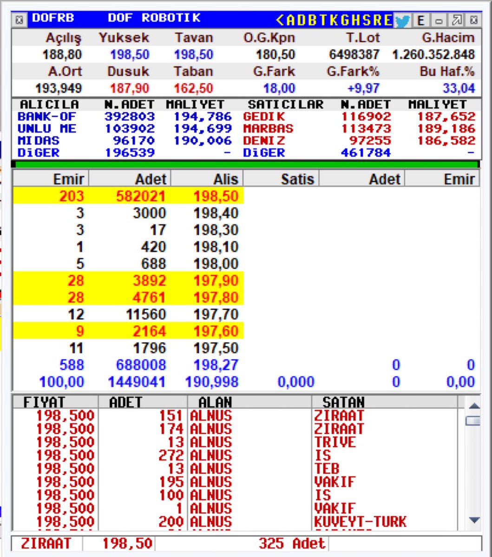Click the G.Fark% value +9,97
The height and width of the screenshot is (557, 492).
click(x=363, y=88)
